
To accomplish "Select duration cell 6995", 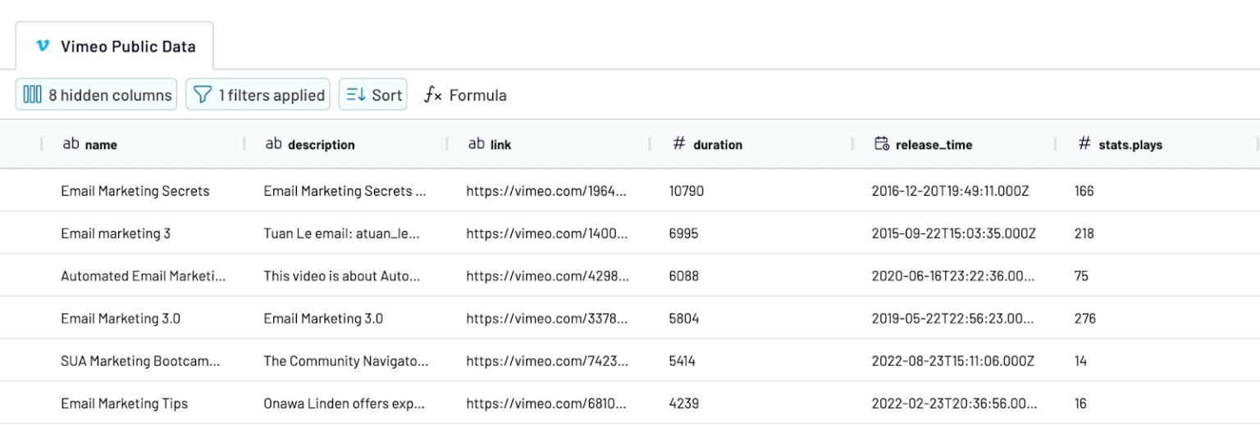I will tap(684, 233).
